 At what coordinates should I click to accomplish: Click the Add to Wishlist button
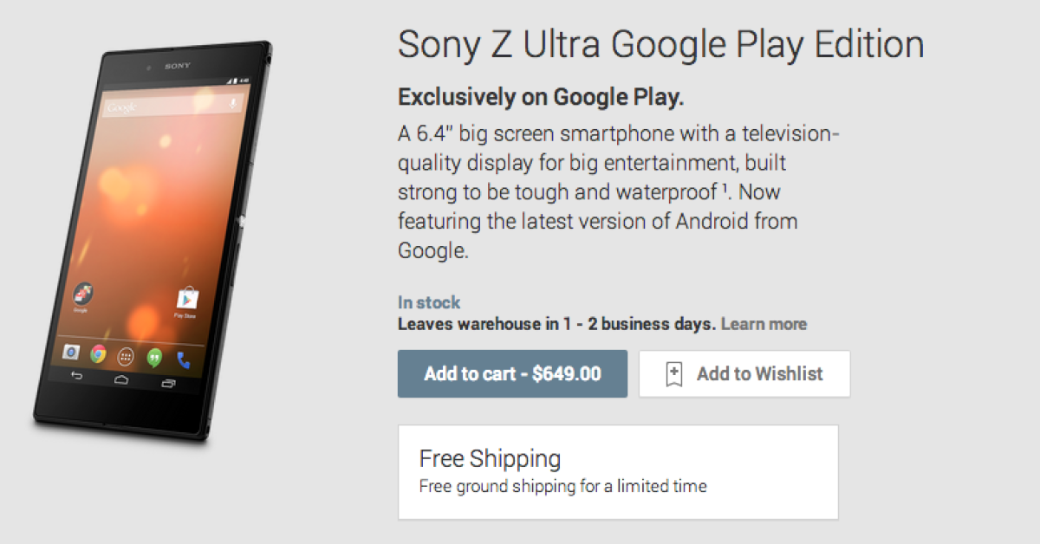coord(744,374)
